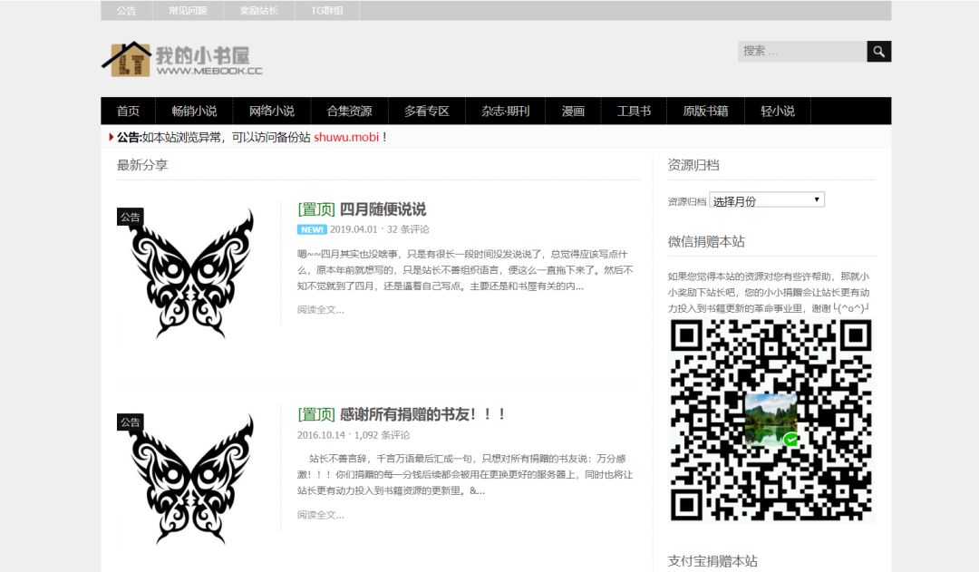Switch to the 首页 navigation tab

[x=127, y=111]
